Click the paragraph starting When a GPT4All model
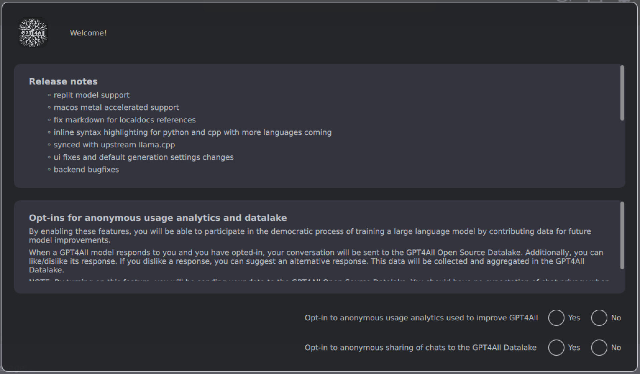 point(316,261)
